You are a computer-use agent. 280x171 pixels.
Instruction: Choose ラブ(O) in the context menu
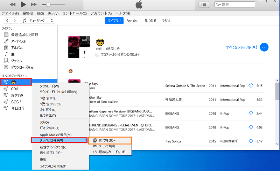click(60, 122)
